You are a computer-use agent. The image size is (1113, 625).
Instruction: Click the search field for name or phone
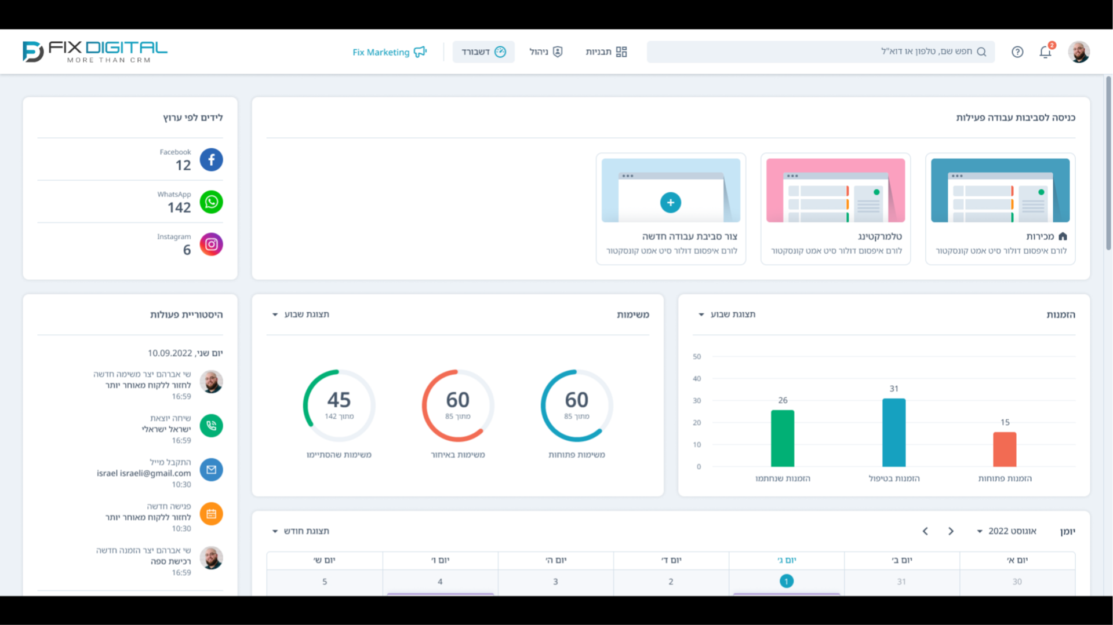click(x=820, y=52)
